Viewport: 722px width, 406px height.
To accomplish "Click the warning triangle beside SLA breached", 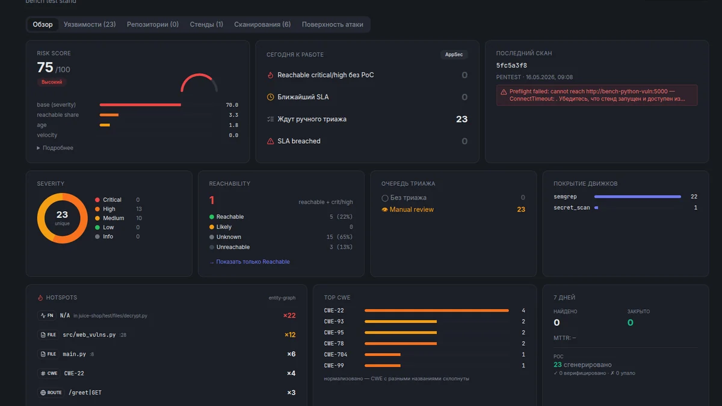I will [x=270, y=141].
